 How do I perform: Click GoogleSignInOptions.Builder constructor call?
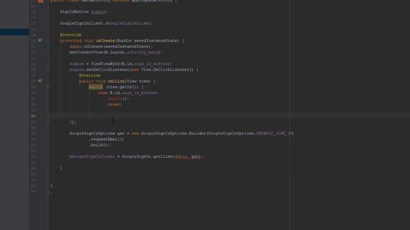(x=174, y=134)
